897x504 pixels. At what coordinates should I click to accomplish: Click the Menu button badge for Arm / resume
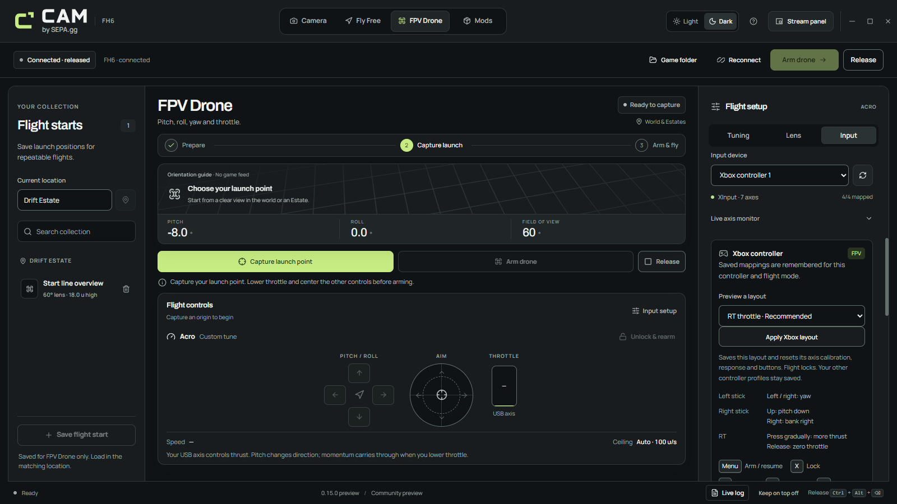730,466
